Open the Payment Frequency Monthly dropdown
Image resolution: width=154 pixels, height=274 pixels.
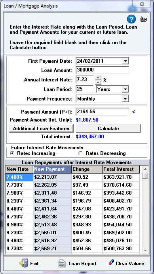[x=125, y=99]
